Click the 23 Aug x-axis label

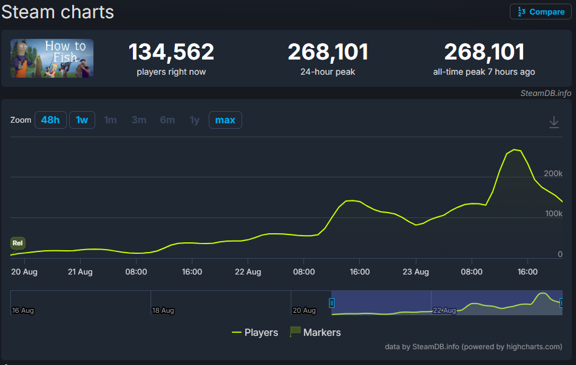pos(416,272)
